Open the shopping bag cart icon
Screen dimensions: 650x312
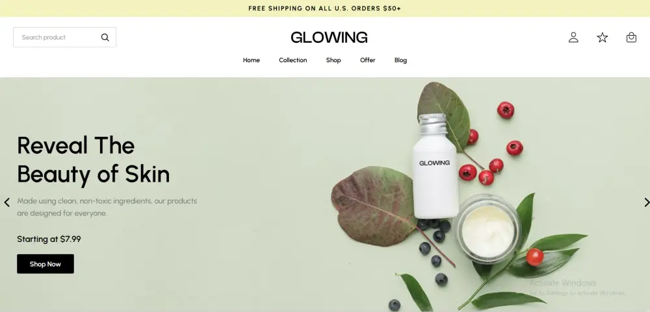pos(631,37)
